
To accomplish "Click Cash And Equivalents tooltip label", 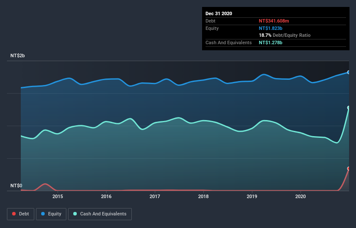I will pos(229,42).
